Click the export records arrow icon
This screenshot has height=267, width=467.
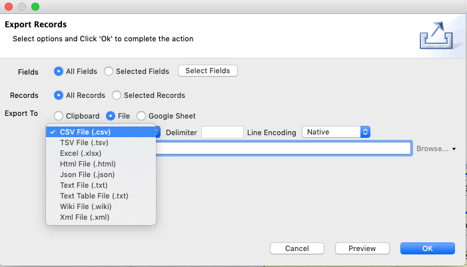(x=436, y=35)
